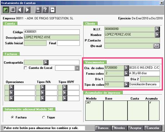
Task: Open second Operaciones row lookup arrow
Action: (12, 93)
